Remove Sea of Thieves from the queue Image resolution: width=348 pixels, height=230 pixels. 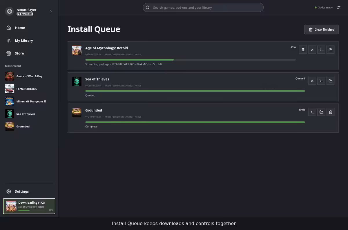pyautogui.click(x=312, y=81)
